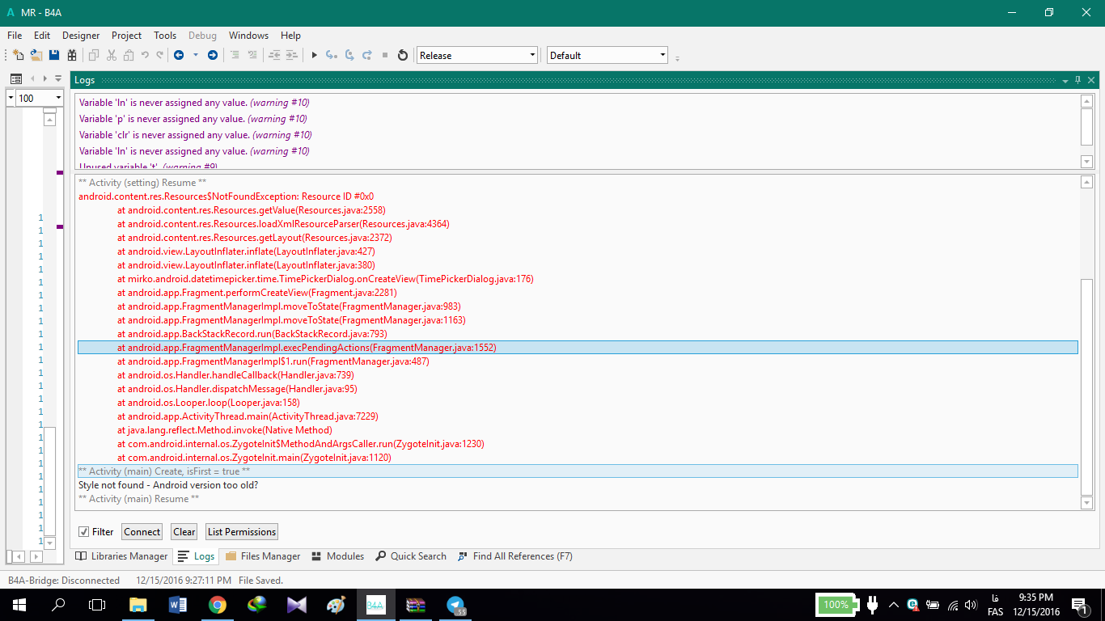
Task: Open the Project menu
Action: pos(126,36)
